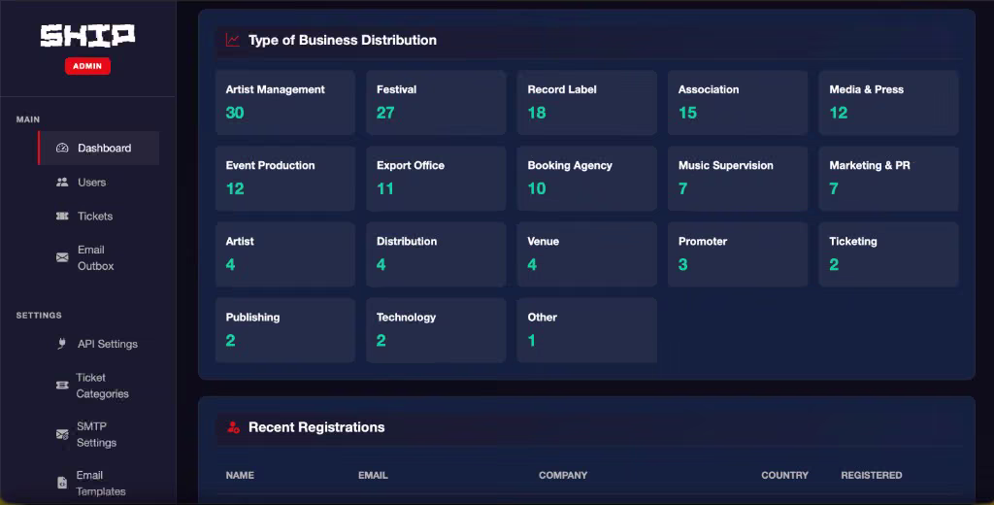This screenshot has height=505, width=994.
Task: Click the Distribution card
Action: pos(436,254)
